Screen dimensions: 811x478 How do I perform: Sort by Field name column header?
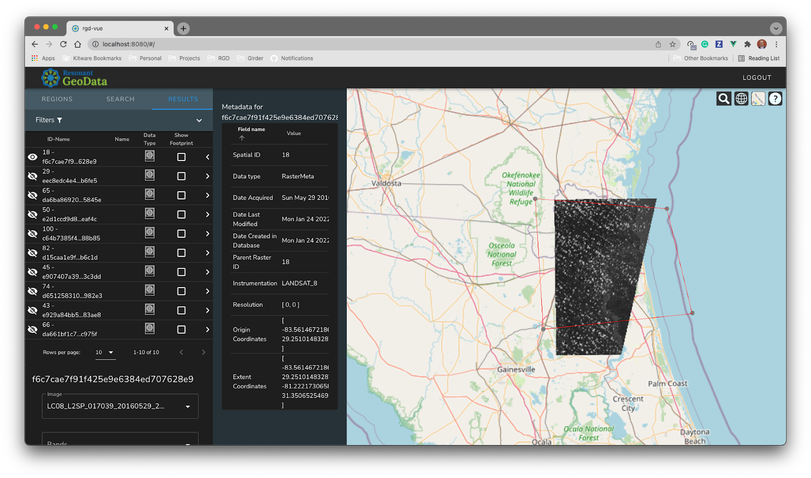point(251,130)
